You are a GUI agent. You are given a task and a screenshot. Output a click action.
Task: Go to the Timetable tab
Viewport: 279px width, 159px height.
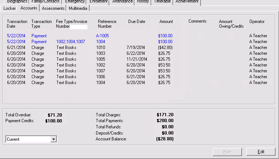click(x=162, y=1)
